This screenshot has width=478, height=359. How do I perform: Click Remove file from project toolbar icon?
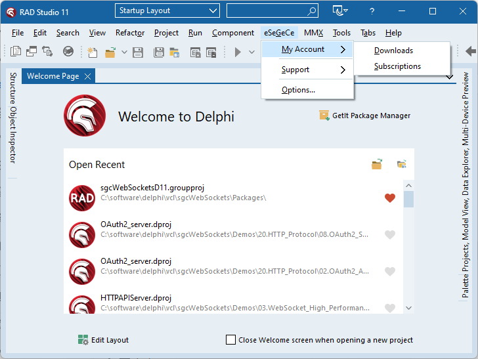(211, 53)
